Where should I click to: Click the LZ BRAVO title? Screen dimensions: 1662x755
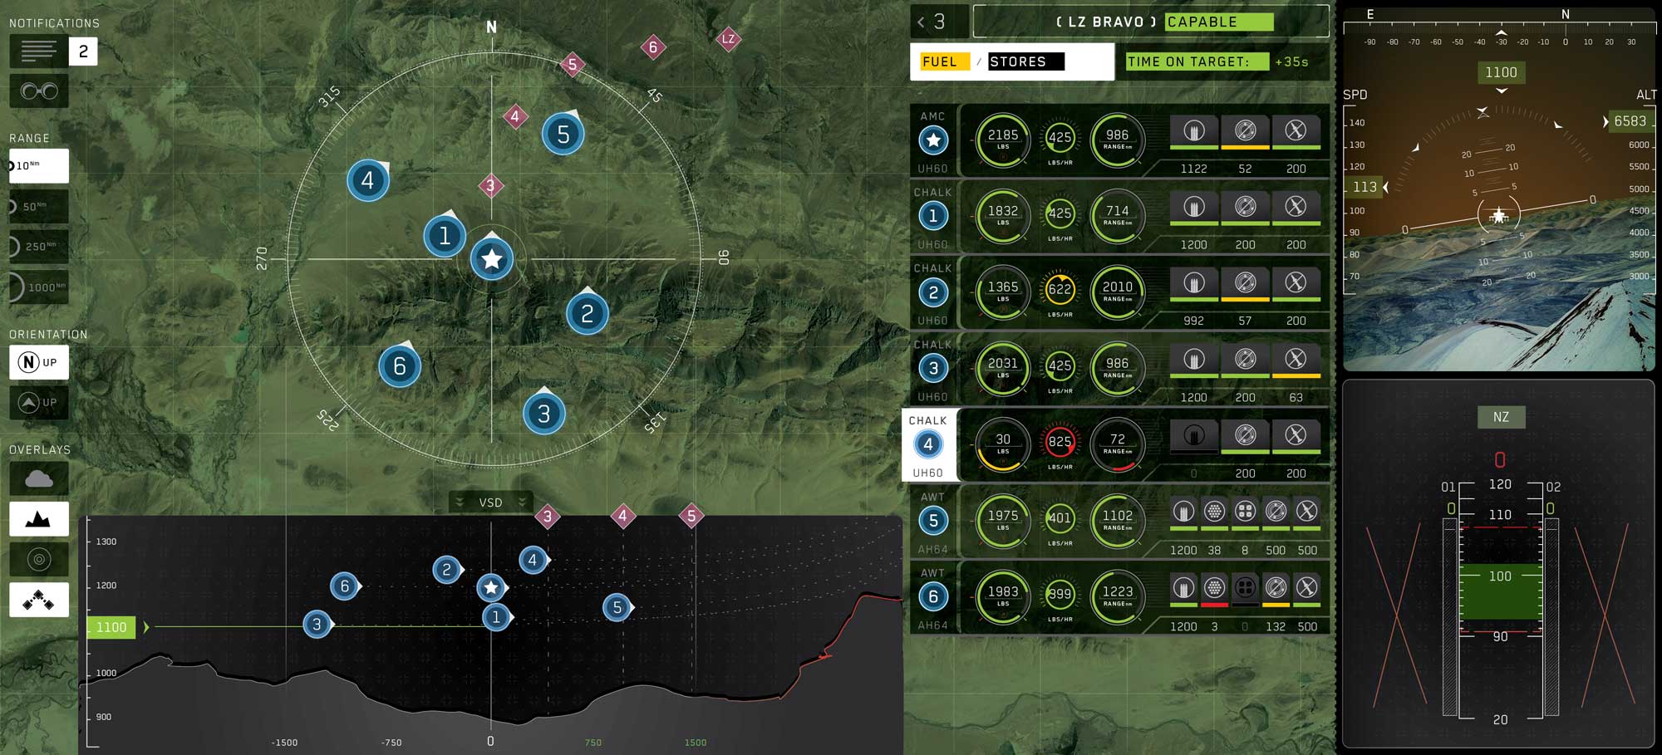click(1106, 22)
